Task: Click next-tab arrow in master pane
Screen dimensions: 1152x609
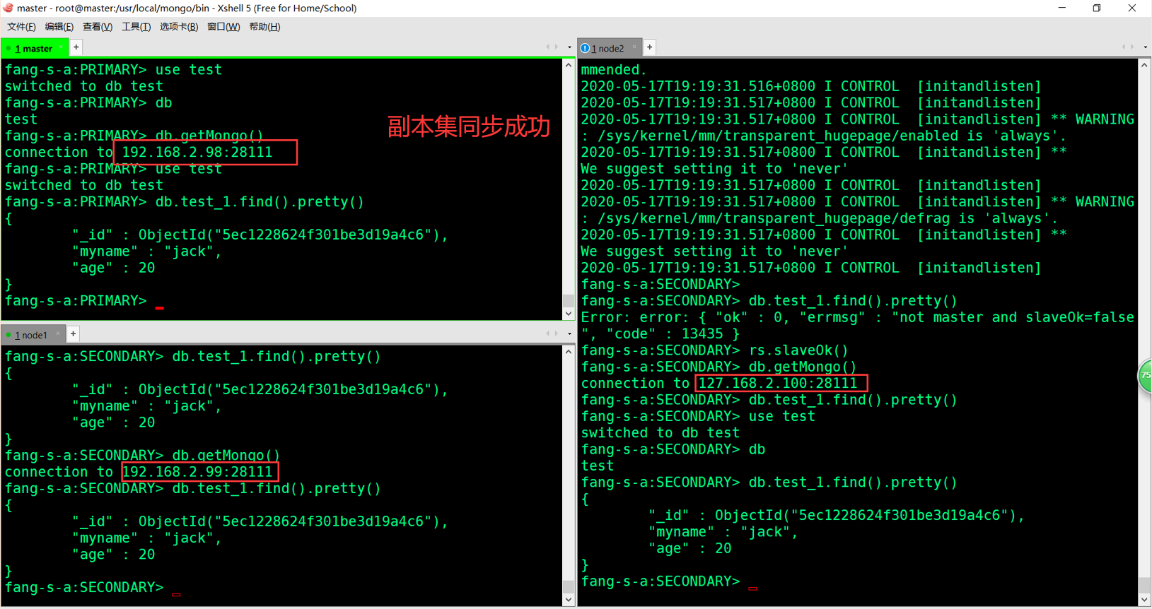Action: click(557, 47)
